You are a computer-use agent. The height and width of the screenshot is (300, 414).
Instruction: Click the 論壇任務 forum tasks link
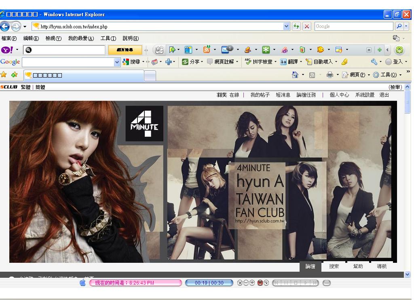306,95
